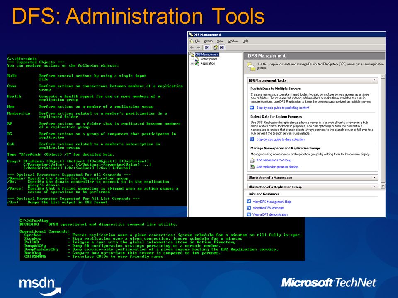The height and width of the screenshot is (298, 398).
Task: Click the task pane scrollbar up arrow
Action: 383,77
